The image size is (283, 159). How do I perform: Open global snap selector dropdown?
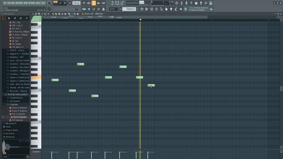tap(114, 9)
